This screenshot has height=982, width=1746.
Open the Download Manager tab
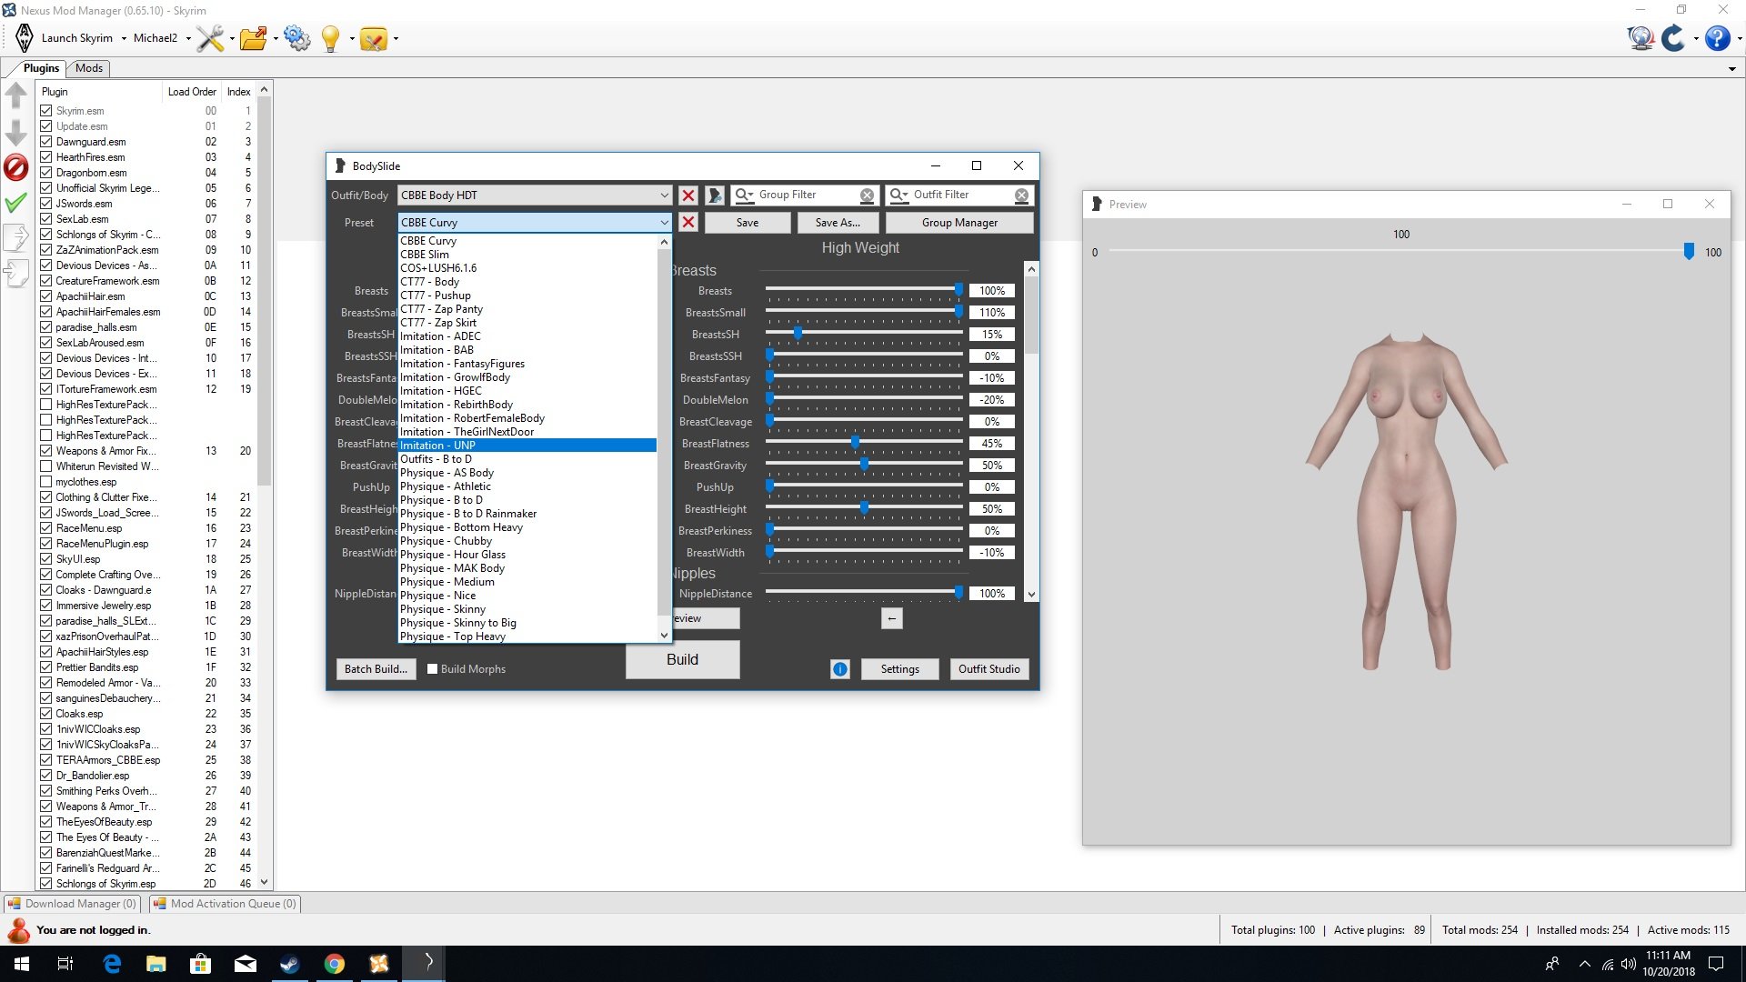pyautogui.click(x=72, y=904)
